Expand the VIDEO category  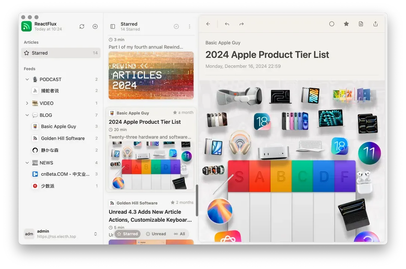(x=27, y=103)
